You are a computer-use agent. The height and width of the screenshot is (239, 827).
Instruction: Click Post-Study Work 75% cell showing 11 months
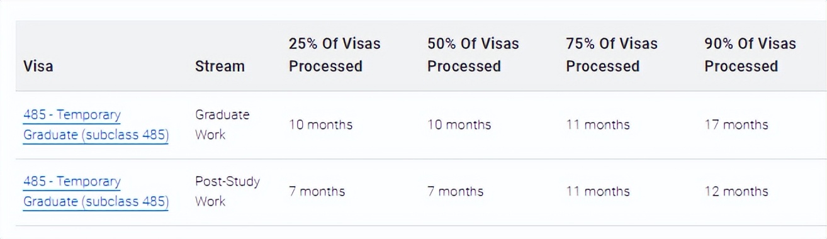pos(597,191)
